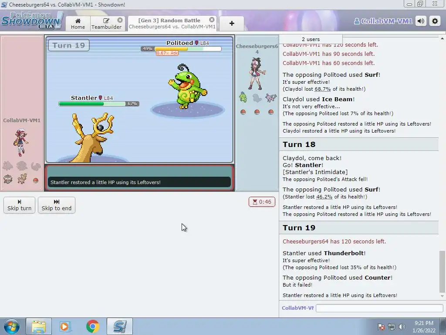Click your Stantler team icon
Screen dimensions: 446x335
click(x=22, y=178)
